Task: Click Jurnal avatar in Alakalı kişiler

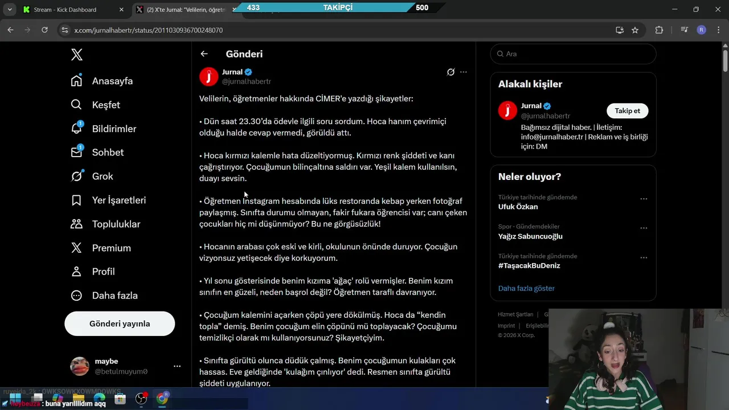Action: point(507,110)
